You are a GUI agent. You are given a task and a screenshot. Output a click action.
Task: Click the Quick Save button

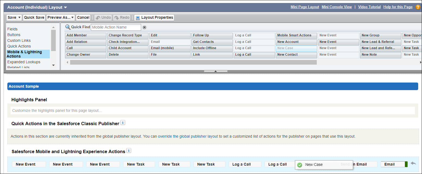coord(34,18)
